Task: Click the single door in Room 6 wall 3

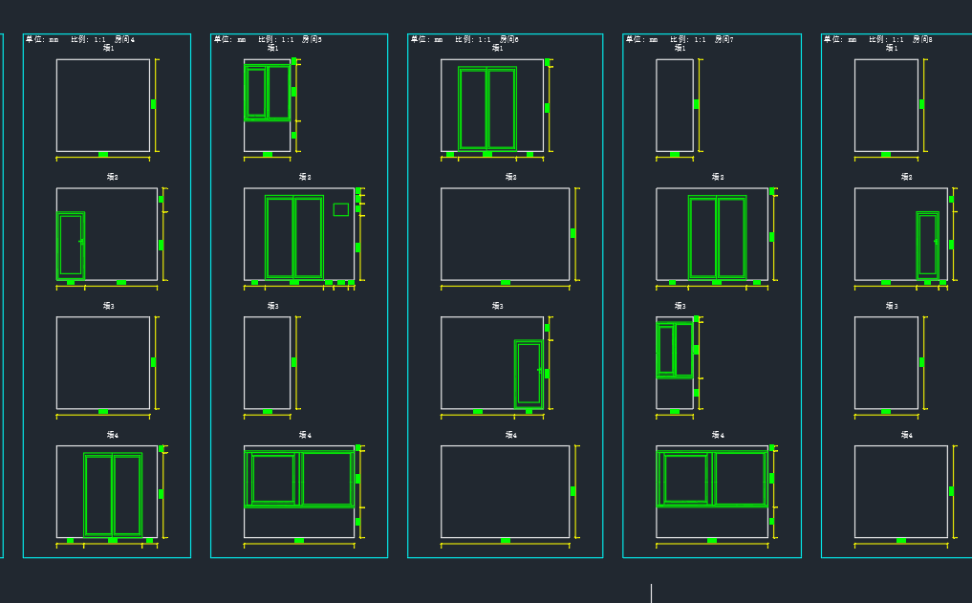Action: tap(529, 374)
